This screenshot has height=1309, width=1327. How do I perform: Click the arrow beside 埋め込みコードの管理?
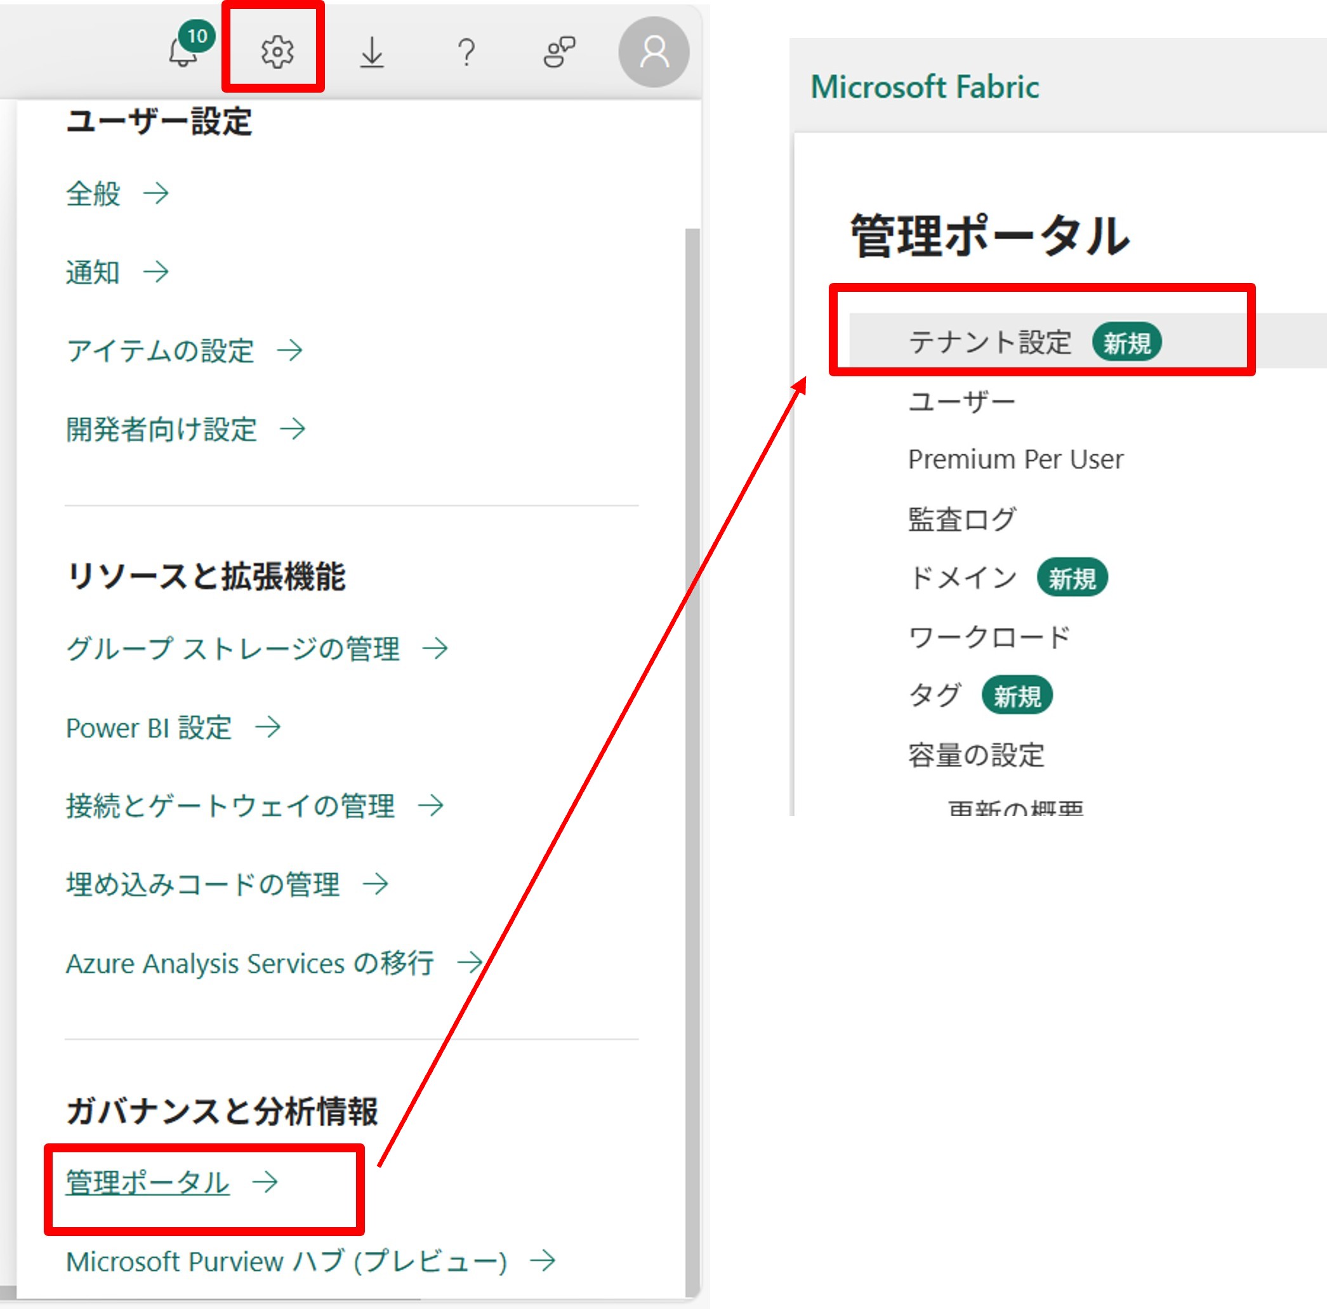tap(376, 884)
